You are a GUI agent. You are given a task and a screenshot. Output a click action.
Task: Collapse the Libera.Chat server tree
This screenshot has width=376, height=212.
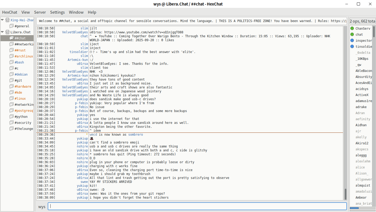coord(2,32)
